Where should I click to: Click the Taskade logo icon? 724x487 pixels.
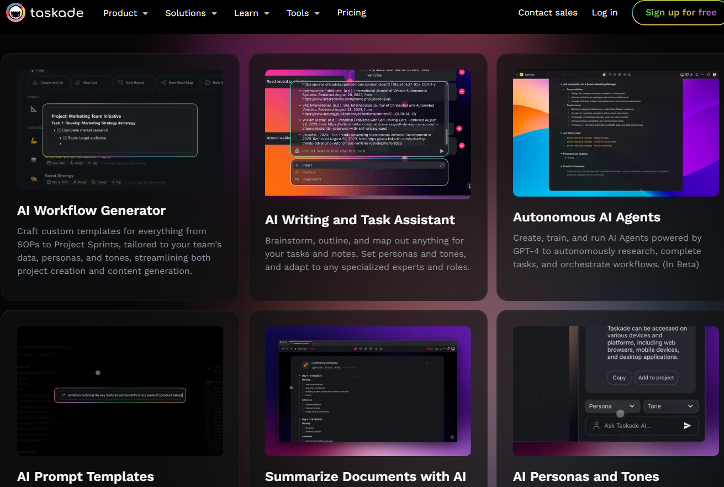[x=15, y=13]
